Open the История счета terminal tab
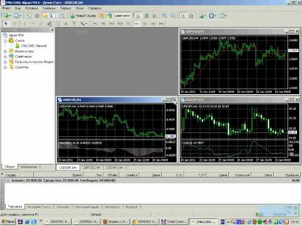Image resolution: width=302 pixels, height=226 pixels. coord(39,207)
